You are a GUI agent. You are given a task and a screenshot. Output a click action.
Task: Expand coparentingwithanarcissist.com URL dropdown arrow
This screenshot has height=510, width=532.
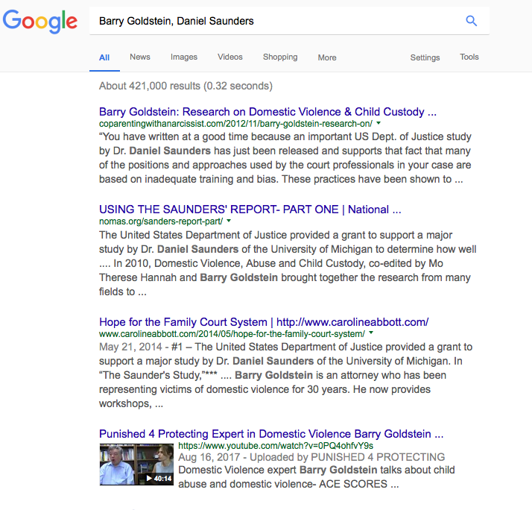[x=379, y=123]
